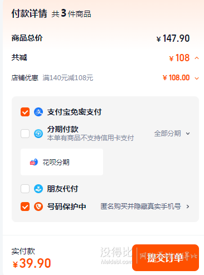Collapse the 共减 discount details chevron
The width and height of the screenshot is (204, 275).
[x=197, y=58]
